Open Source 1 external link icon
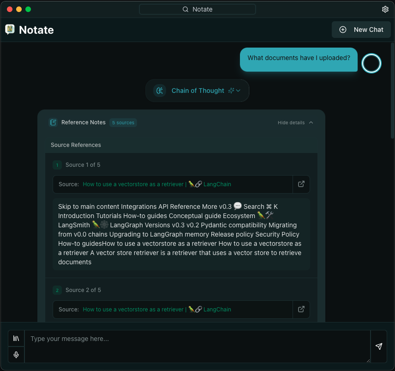 tap(301, 184)
